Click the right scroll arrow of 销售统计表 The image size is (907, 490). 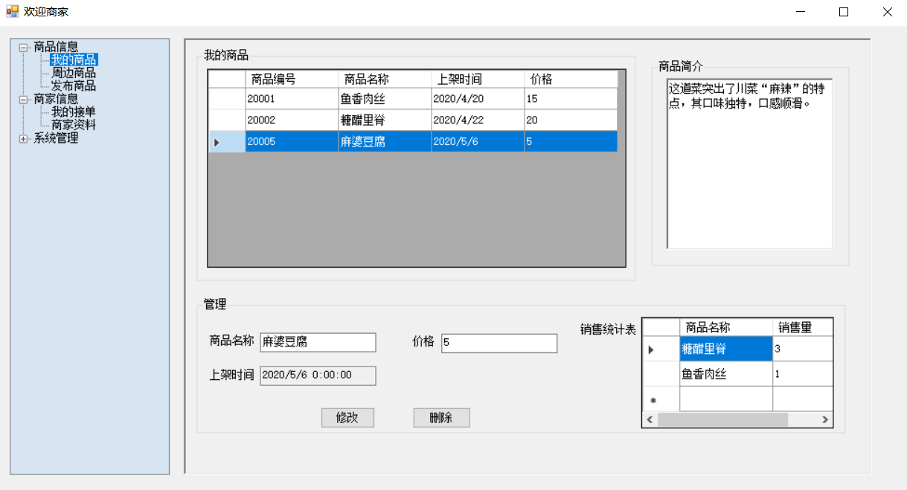tap(824, 419)
